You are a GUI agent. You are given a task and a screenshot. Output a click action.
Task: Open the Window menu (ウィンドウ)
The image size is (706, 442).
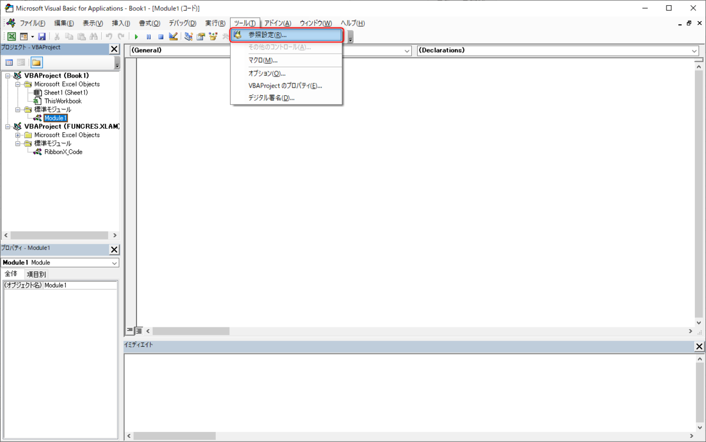click(316, 23)
